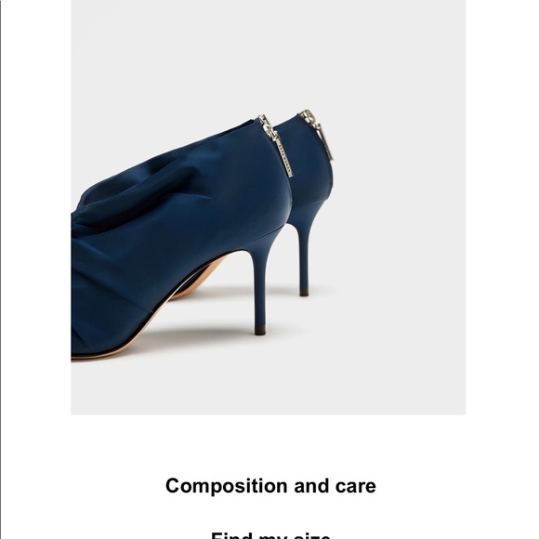Open the Composition and care link
The width and height of the screenshot is (539, 539).
(270, 486)
